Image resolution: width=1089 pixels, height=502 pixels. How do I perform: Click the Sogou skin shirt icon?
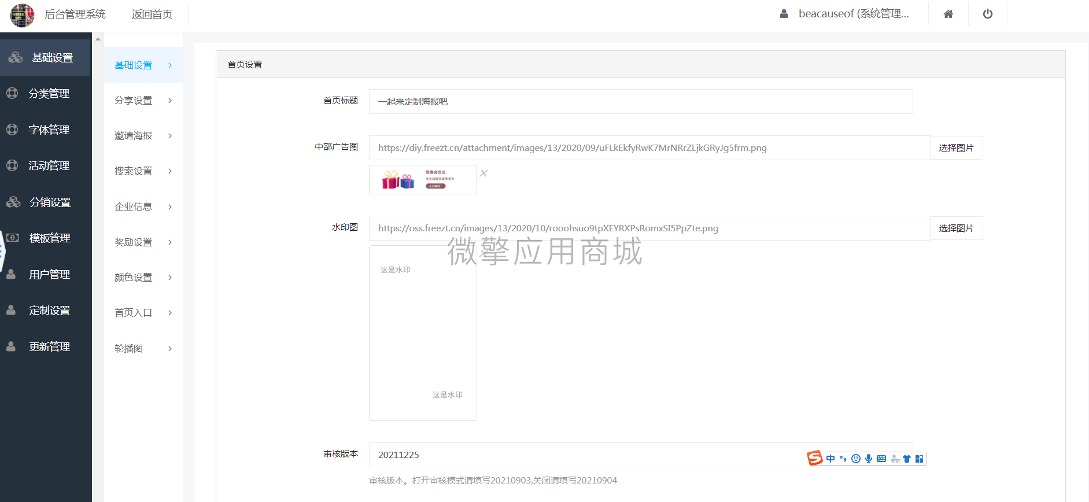click(x=907, y=459)
